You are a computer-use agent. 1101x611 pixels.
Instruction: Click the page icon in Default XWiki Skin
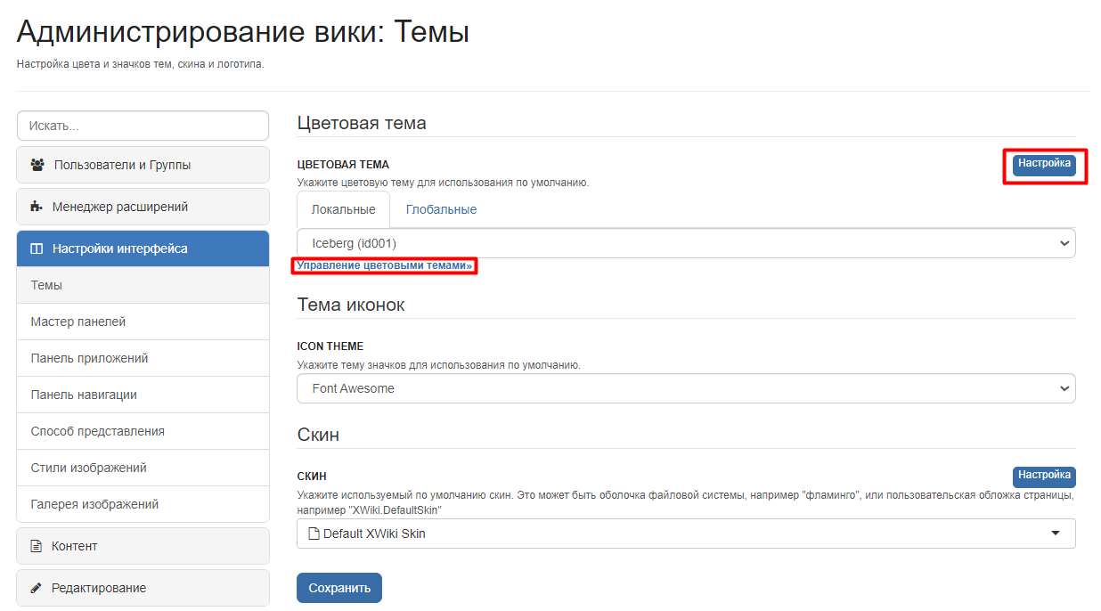coord(314,534)
